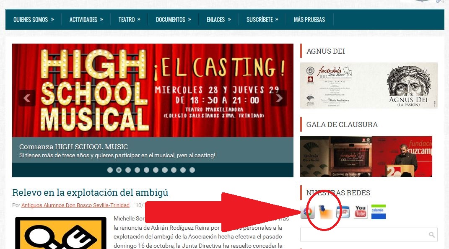Click the search magnifier icon
The image size is (449, 249).
tap(432, 235)
